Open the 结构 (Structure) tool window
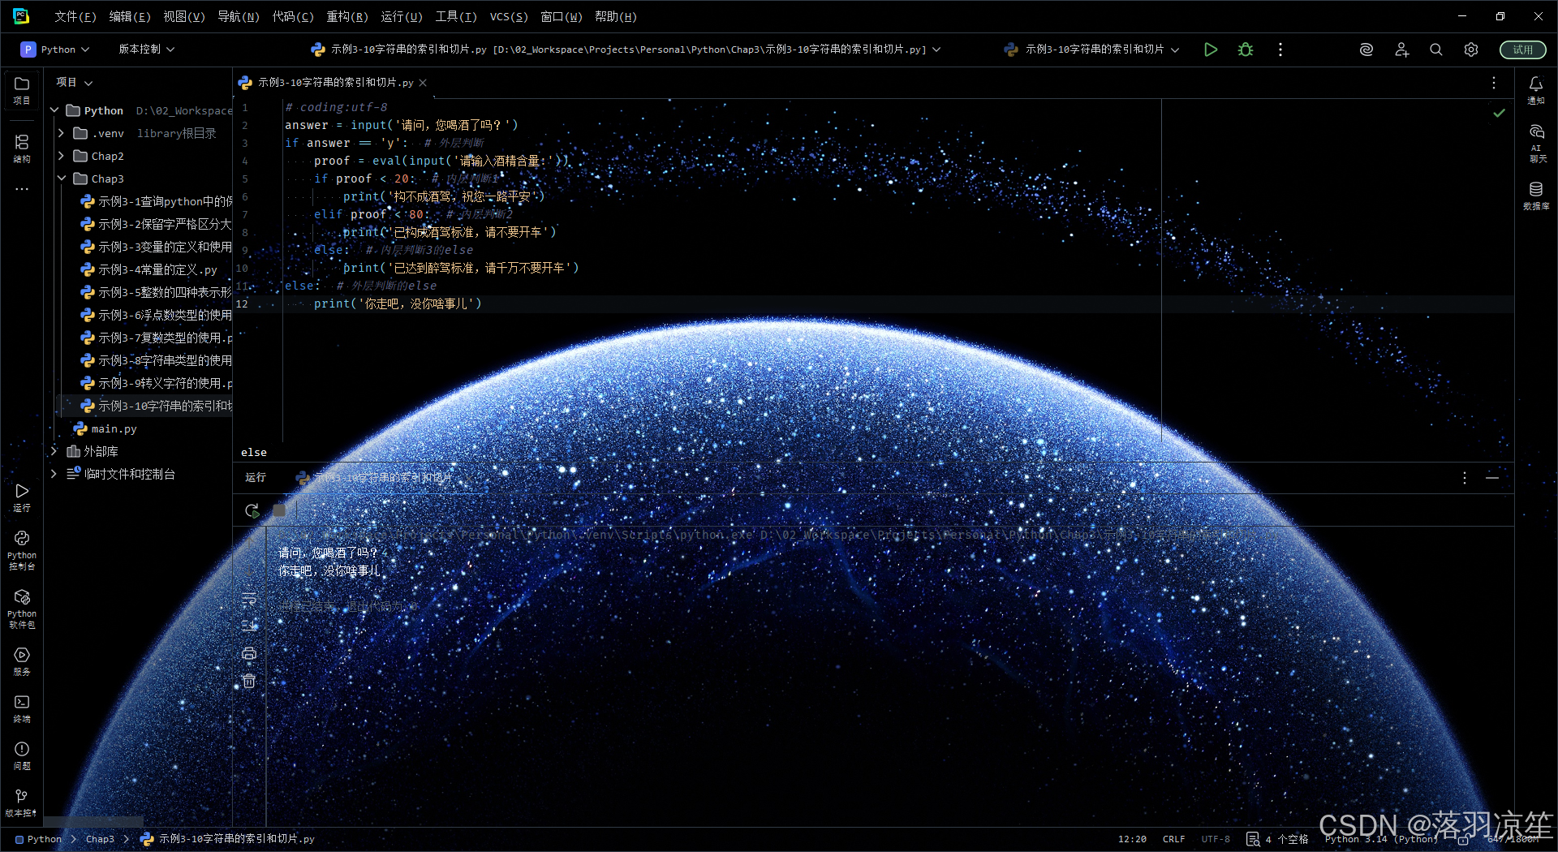 point(22,148)
